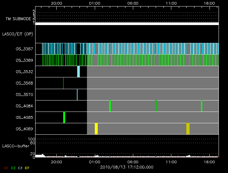Select the TM SUBMODE row label

(x=18, y=19)
